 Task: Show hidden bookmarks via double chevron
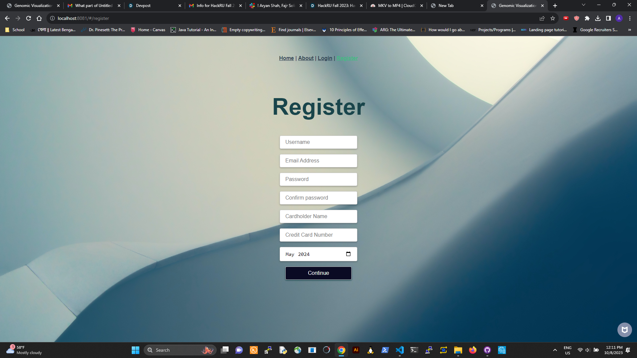tap(629, 30)
